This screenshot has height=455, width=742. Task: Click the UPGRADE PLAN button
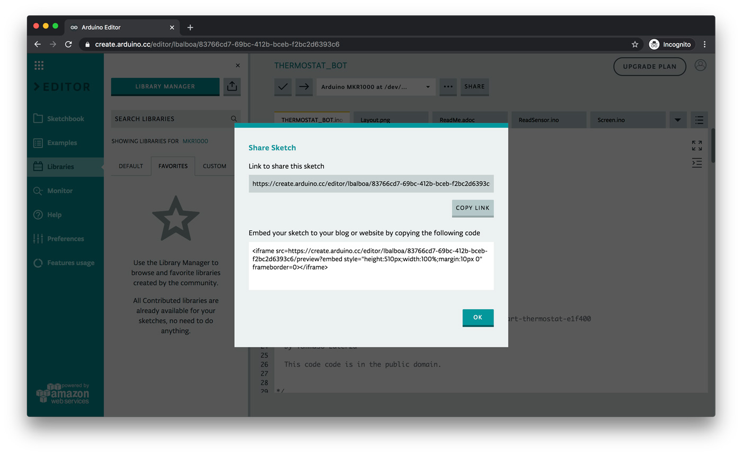pyautogui.click(x=650, y=67)
